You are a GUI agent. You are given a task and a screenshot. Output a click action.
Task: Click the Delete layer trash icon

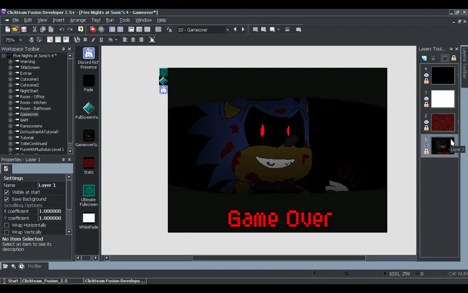(x=433, y=58)
